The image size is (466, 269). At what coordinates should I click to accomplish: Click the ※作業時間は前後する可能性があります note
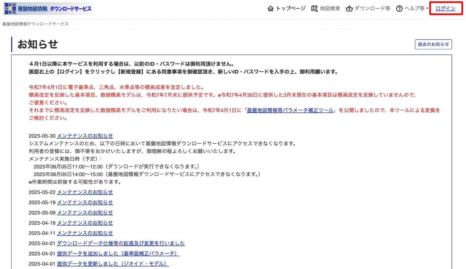point(75,182)
